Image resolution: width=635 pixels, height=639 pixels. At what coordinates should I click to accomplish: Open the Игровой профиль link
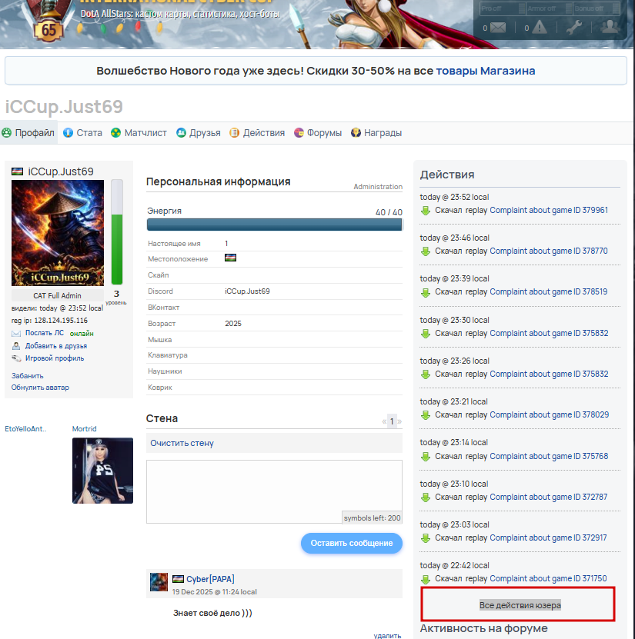pyautogui.click(x=55, y=358)
